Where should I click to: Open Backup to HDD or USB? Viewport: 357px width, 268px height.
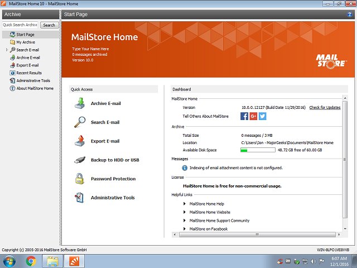coord(114,160)
